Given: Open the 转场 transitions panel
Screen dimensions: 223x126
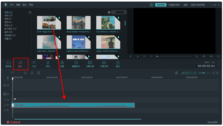Looking at the screenshot, I should click(48, 64).
